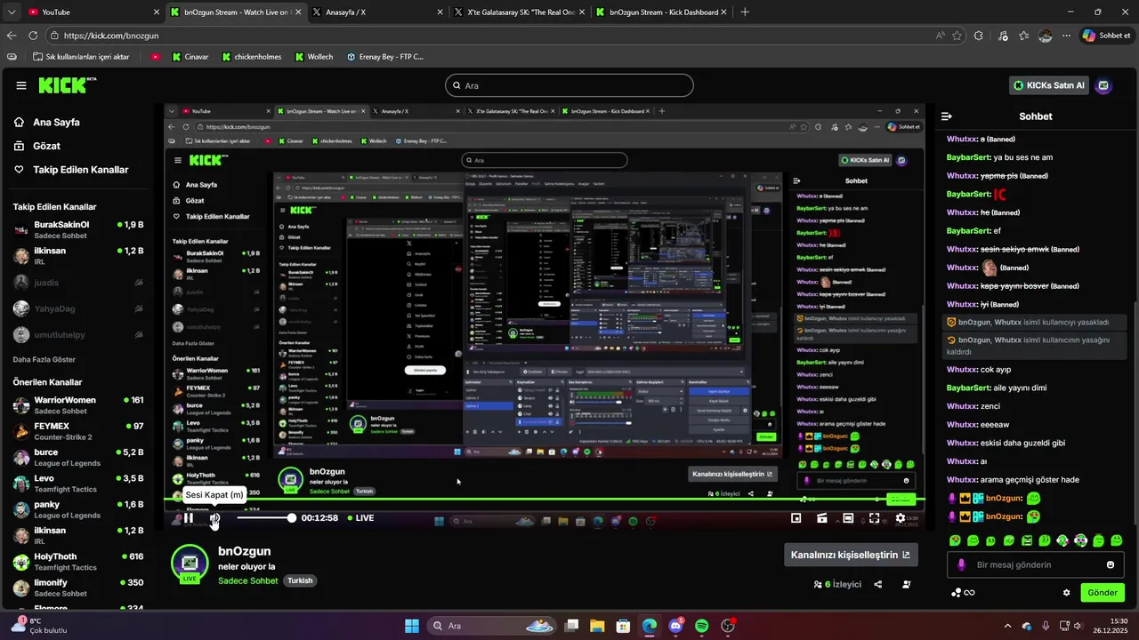Open chickenholmes bookmark
1139x640 pixels.
(x=251, y=57)
